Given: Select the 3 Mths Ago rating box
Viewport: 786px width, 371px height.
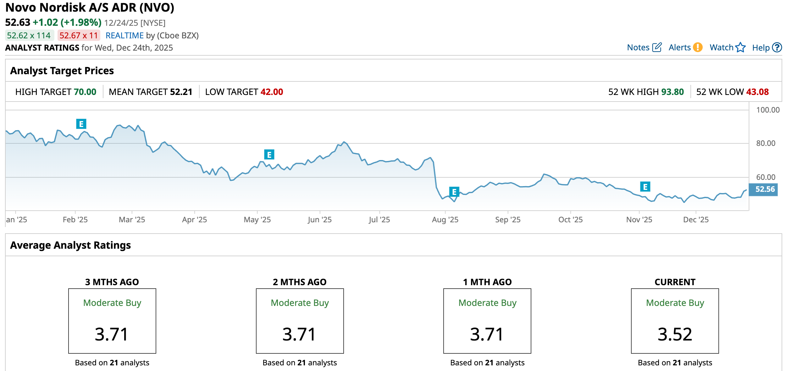Looking at the screenshot, I should coord(112,321).
